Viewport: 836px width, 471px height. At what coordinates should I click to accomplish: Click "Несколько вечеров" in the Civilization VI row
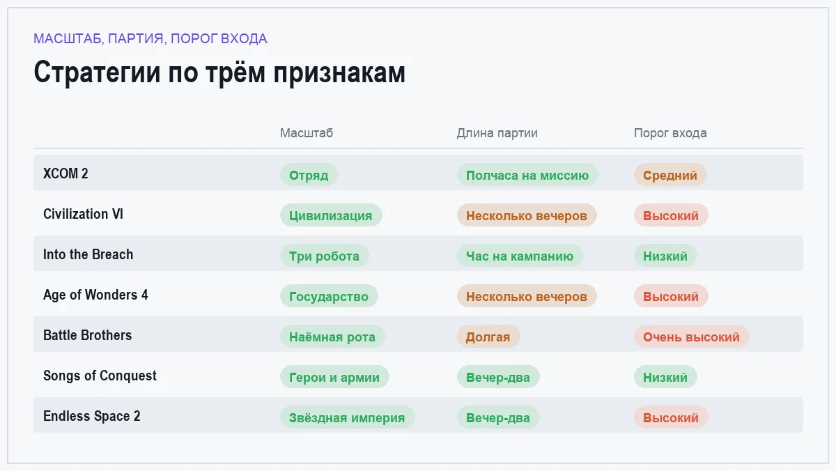click(527, 215)
